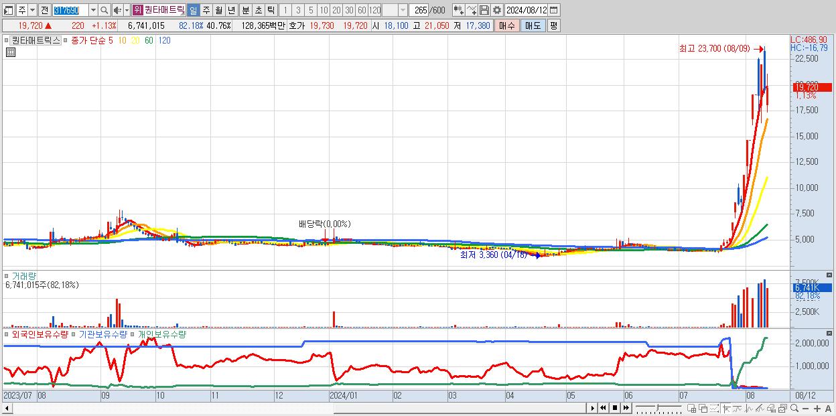
Task: Click the rewind button in bottom bar
Action: pyautogui.click(x=604, y=408)
